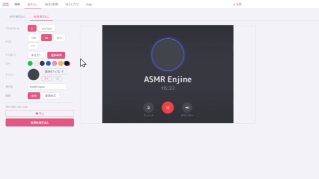Viewport: 319px width, 179px height.
Task: Switch to the WAV書き出し sub-tab
Action: point(18,16)
